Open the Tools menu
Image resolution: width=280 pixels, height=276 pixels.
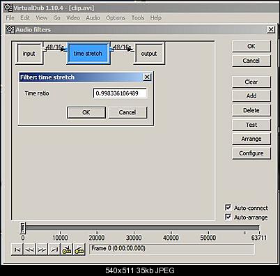(x=138, y=18)
